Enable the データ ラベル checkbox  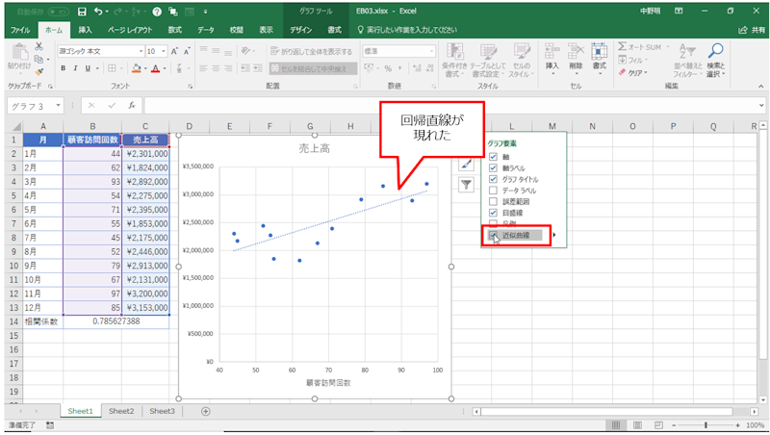point(494,190)
